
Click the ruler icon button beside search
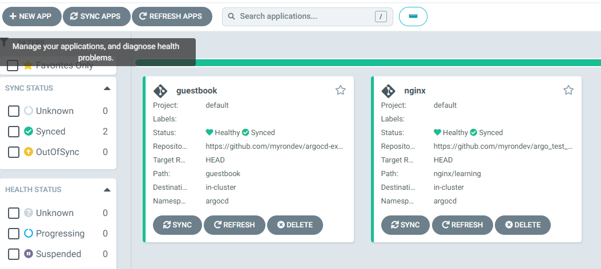tap(413, 17)
